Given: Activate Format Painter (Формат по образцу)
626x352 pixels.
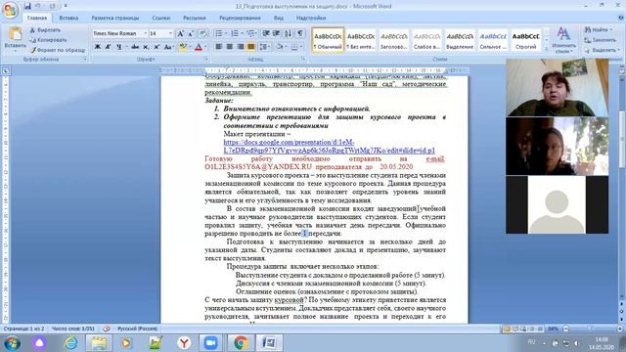Looking at the screenshot, I should (x=58, y=50).
